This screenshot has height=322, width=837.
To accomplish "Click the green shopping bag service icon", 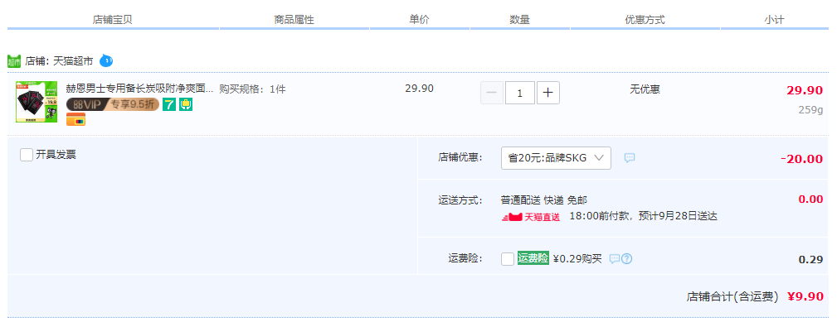I will 186,105.
